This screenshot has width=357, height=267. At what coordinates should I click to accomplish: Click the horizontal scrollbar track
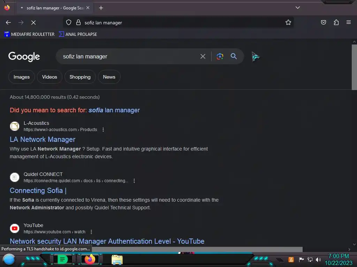[325, 249]
